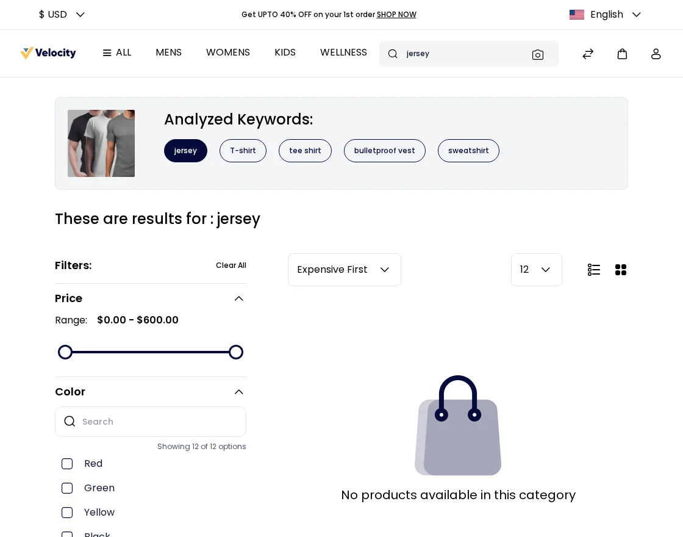Click the Velocity logo
This screenshot has height=537, width=683.
point(48,53)
